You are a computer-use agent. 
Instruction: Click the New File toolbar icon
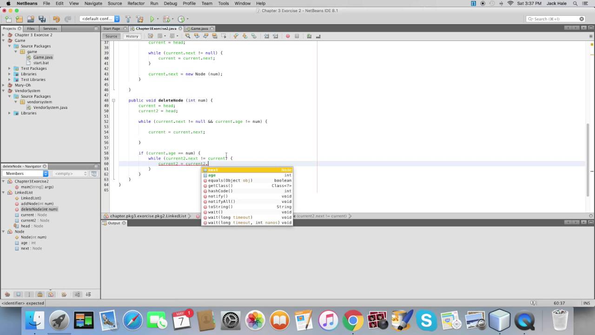8,19
